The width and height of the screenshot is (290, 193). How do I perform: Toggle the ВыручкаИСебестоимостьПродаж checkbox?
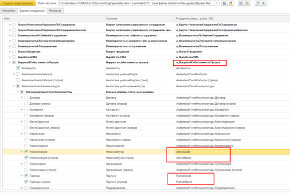(14, 62)
